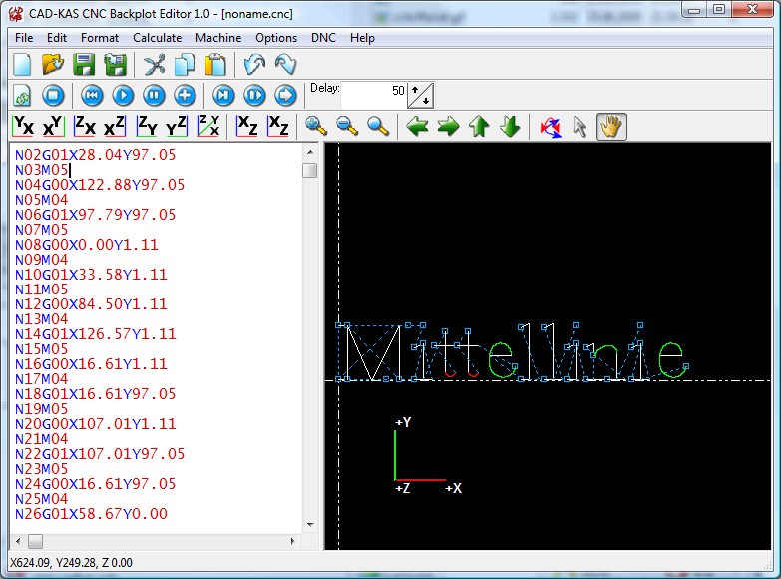
Task: Stop the simulation playback
Action: (x=53, y=95)
